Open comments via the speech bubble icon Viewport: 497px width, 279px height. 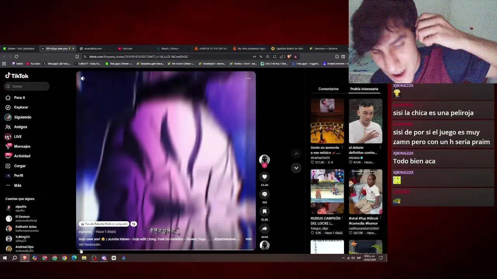click(264, 194)
